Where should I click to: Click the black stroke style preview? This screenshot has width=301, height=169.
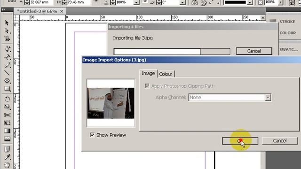click(x=235, y=2)
